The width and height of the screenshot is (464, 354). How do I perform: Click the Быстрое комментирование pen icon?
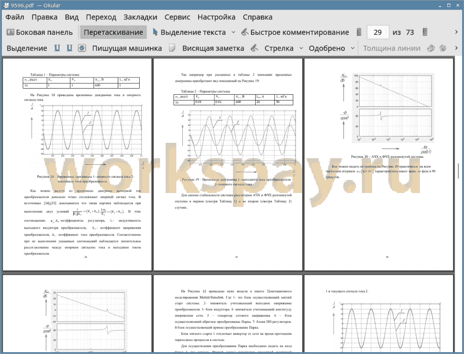245,32
